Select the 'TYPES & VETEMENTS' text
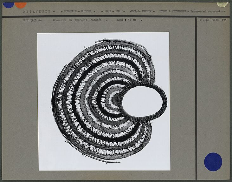The height and width of the screenshot is (182, 232). pos(172,11)
